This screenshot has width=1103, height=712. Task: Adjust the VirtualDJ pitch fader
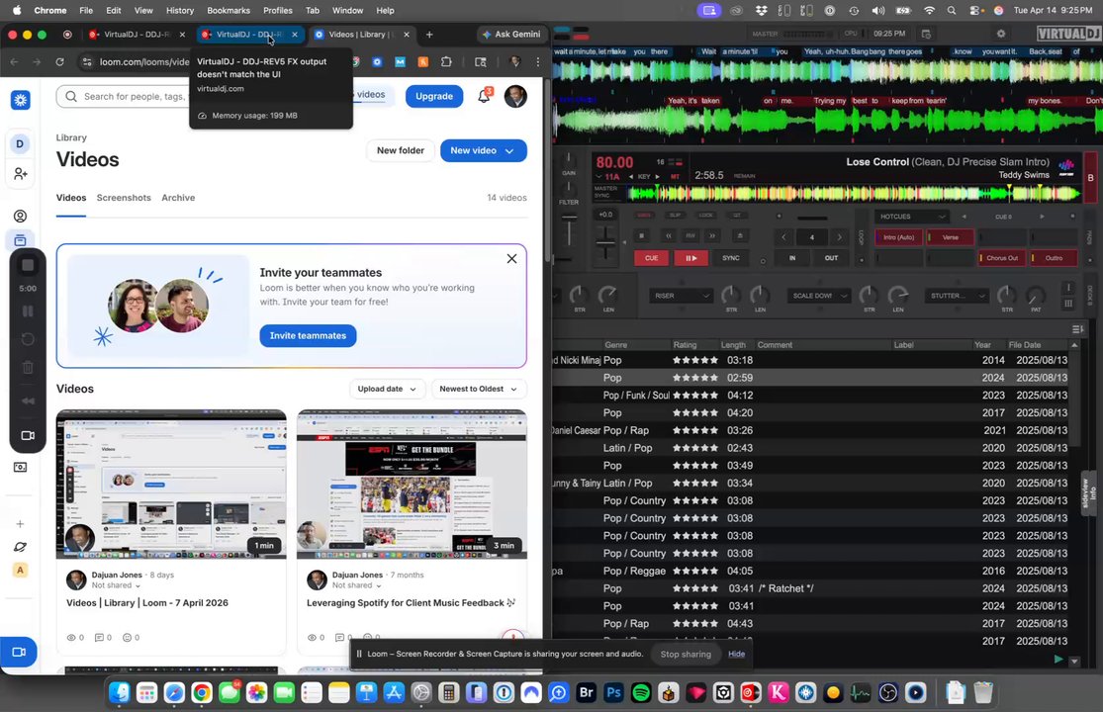(x=605, y=243)
